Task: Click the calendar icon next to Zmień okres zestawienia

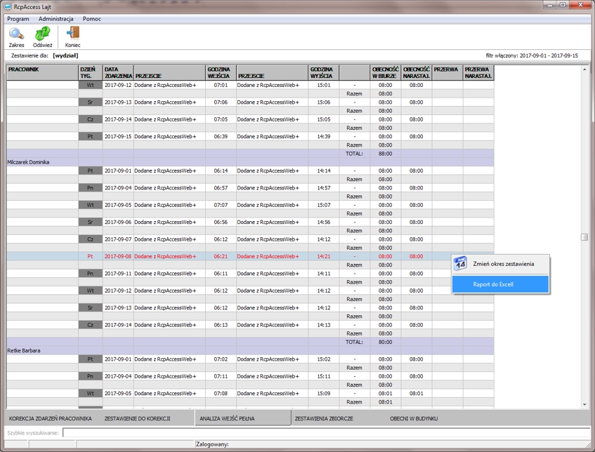Action: tap(460, 264)
